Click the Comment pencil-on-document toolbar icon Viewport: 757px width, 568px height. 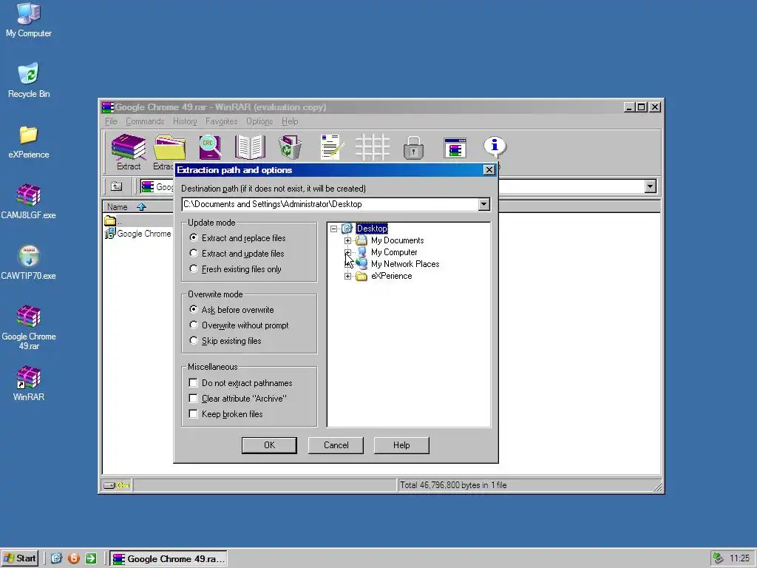[x=332, y=147]
